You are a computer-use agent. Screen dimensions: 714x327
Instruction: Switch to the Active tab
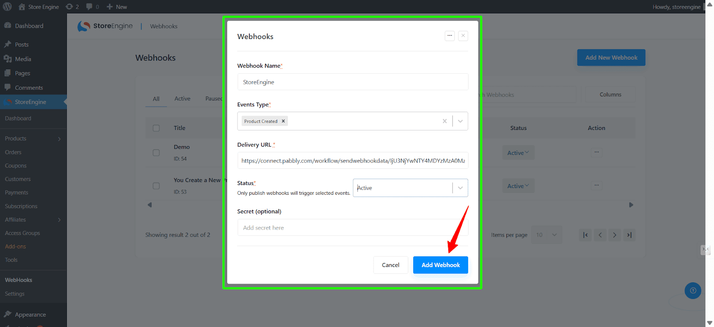(182, 99)
